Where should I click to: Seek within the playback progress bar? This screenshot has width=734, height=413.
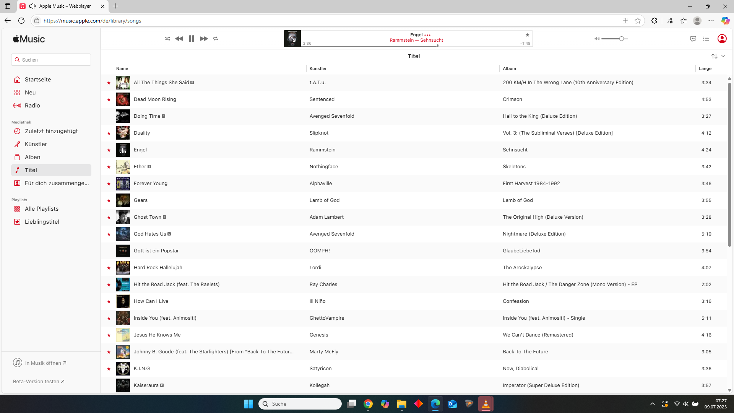[417, 46]
